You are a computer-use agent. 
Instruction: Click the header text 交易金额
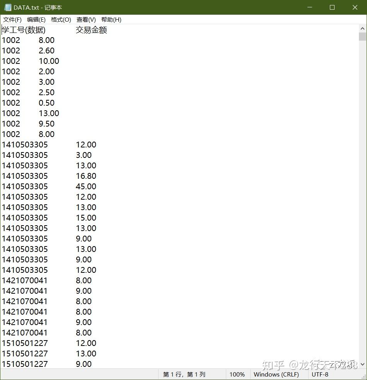click(x=90, y=30)
